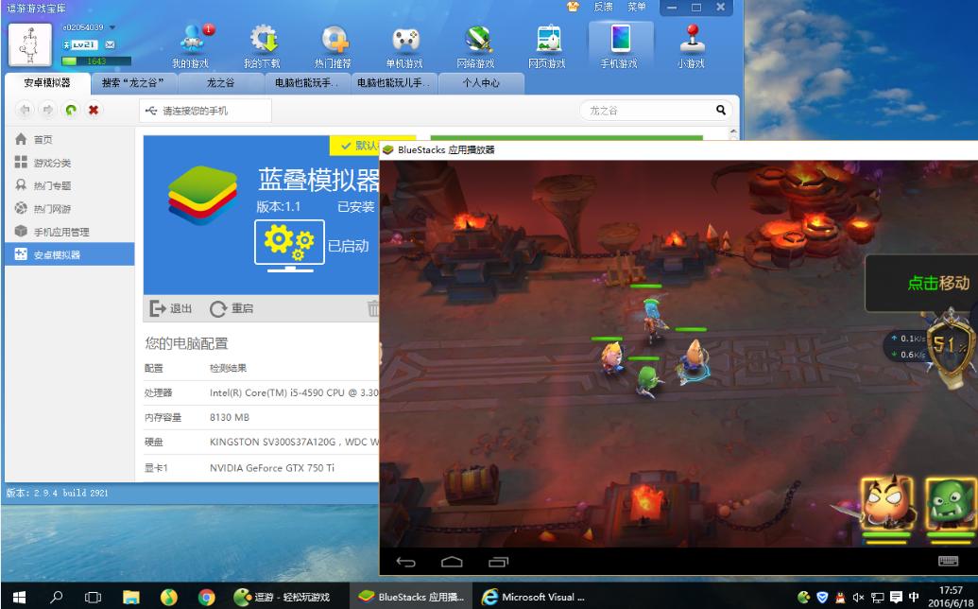Tap Android recent apps button in BlueStacks
Viewport: 978px width, 609px height.
(498, 563)
